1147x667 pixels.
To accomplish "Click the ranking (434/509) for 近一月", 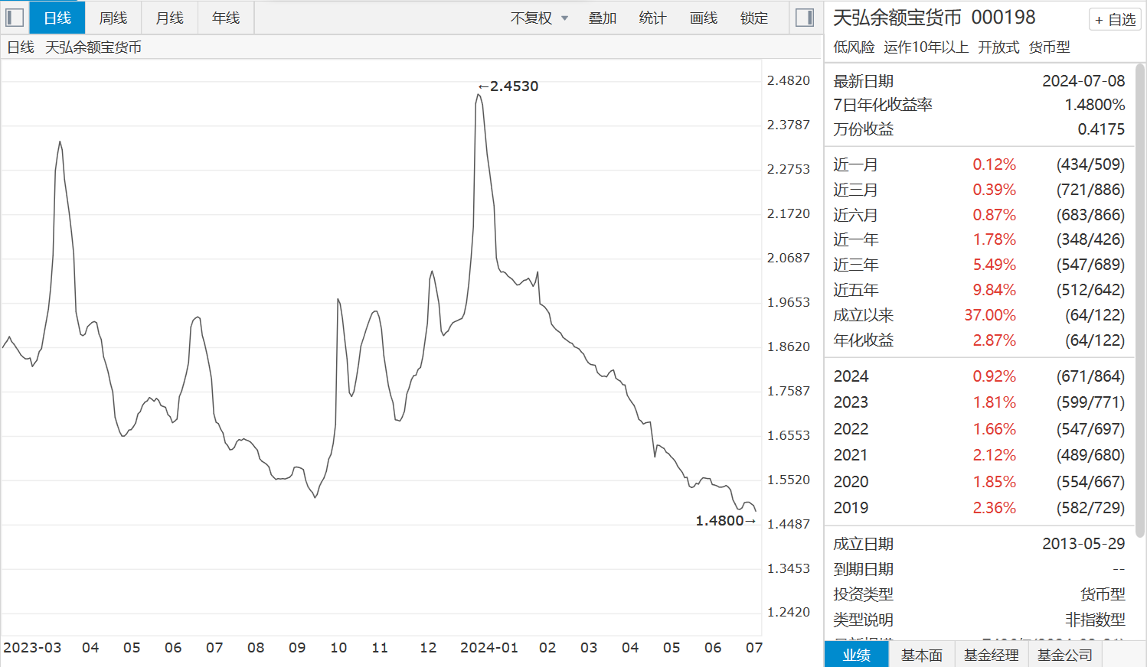I will pyautogui.click(x=1090, y=164).
